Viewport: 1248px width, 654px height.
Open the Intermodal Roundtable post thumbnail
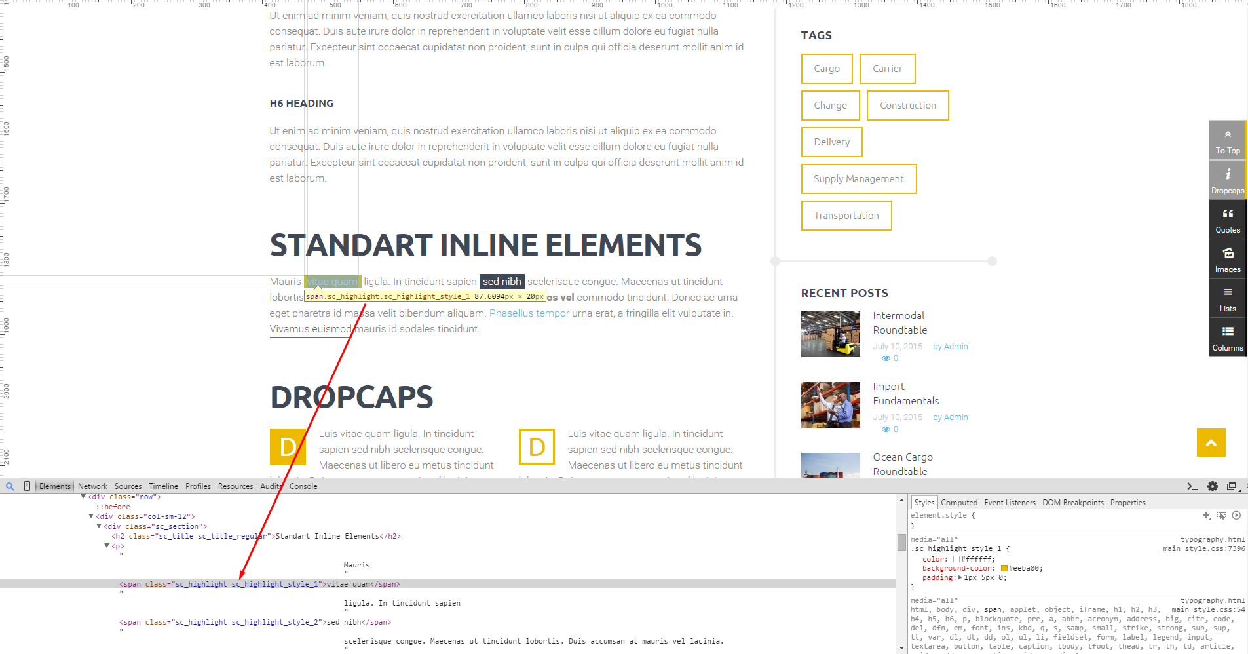pos(830,334)
